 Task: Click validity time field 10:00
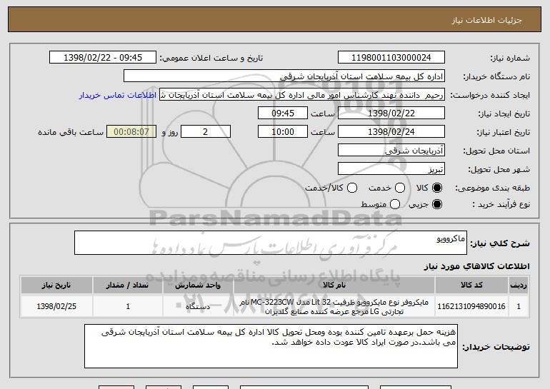(x=283, y=132)
